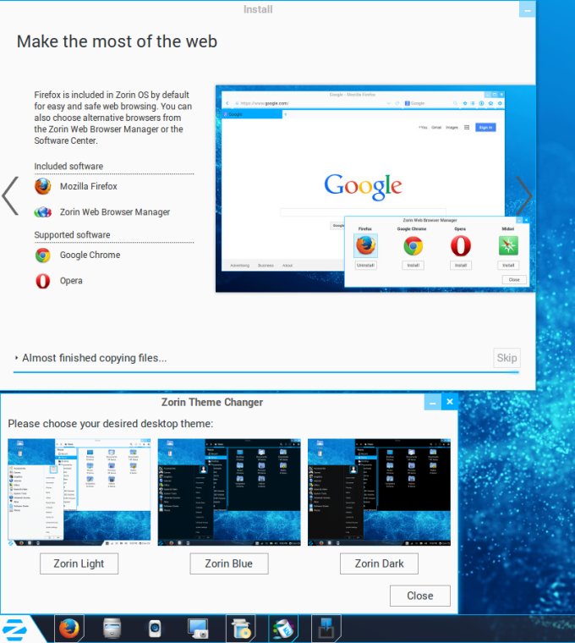575x643 pixels.
Task: Switch to Zorin Theme Changer taskbar icon
Action: [283, 629]
